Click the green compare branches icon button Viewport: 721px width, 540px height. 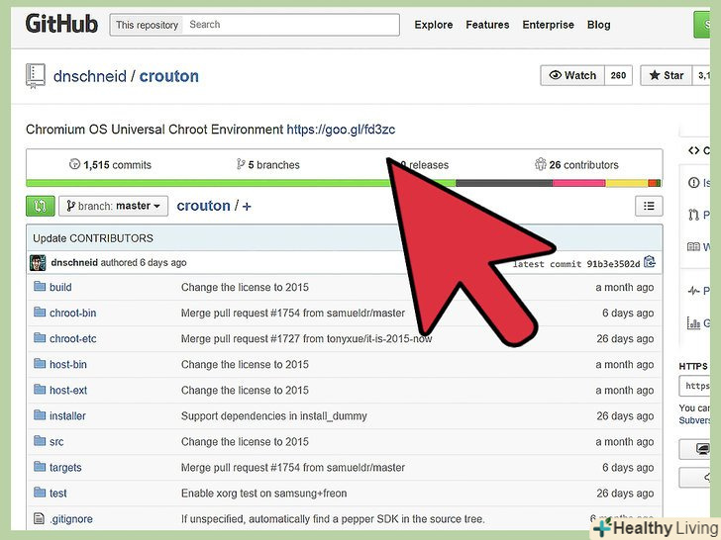[41, 206]
